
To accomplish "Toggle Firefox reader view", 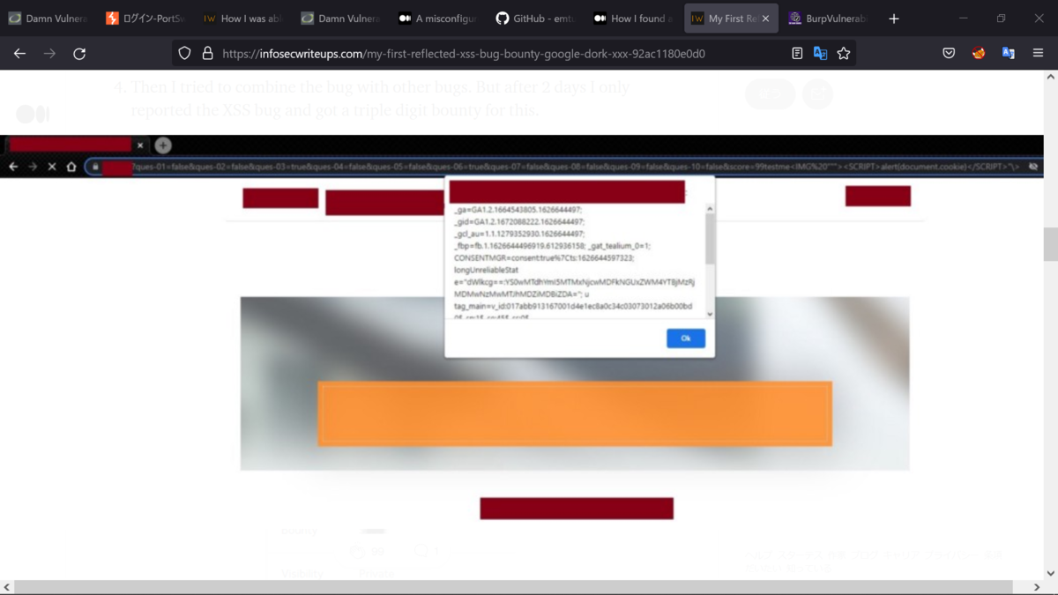I will tap(797, 53).
